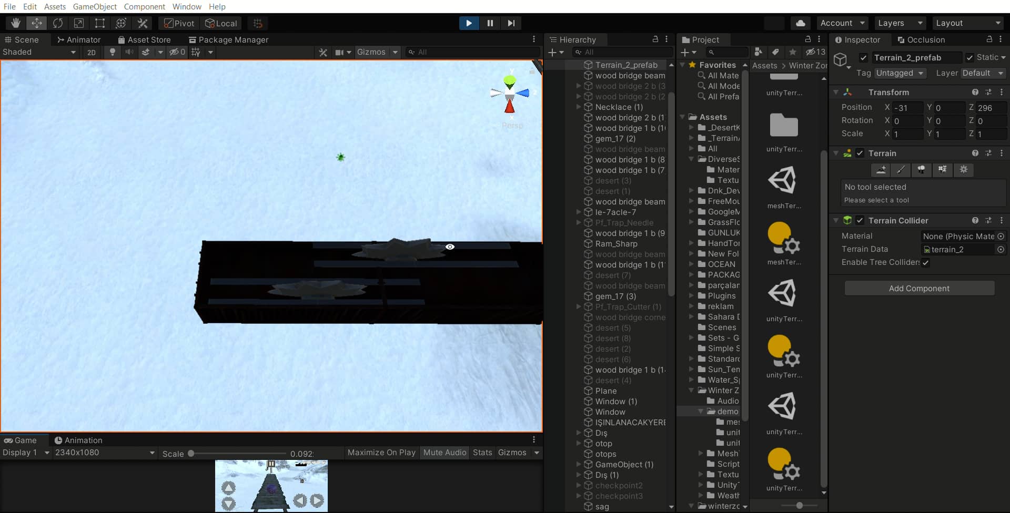Open the Layer Default dropdown
The image size is (1010, 513).
click(983, 73)
